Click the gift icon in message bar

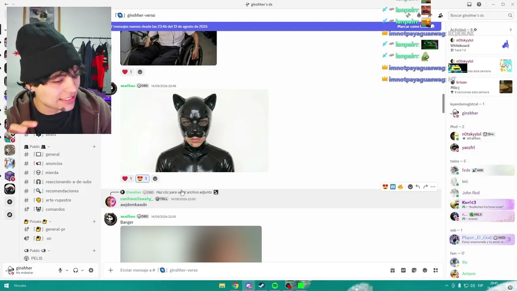coord(392,270)
